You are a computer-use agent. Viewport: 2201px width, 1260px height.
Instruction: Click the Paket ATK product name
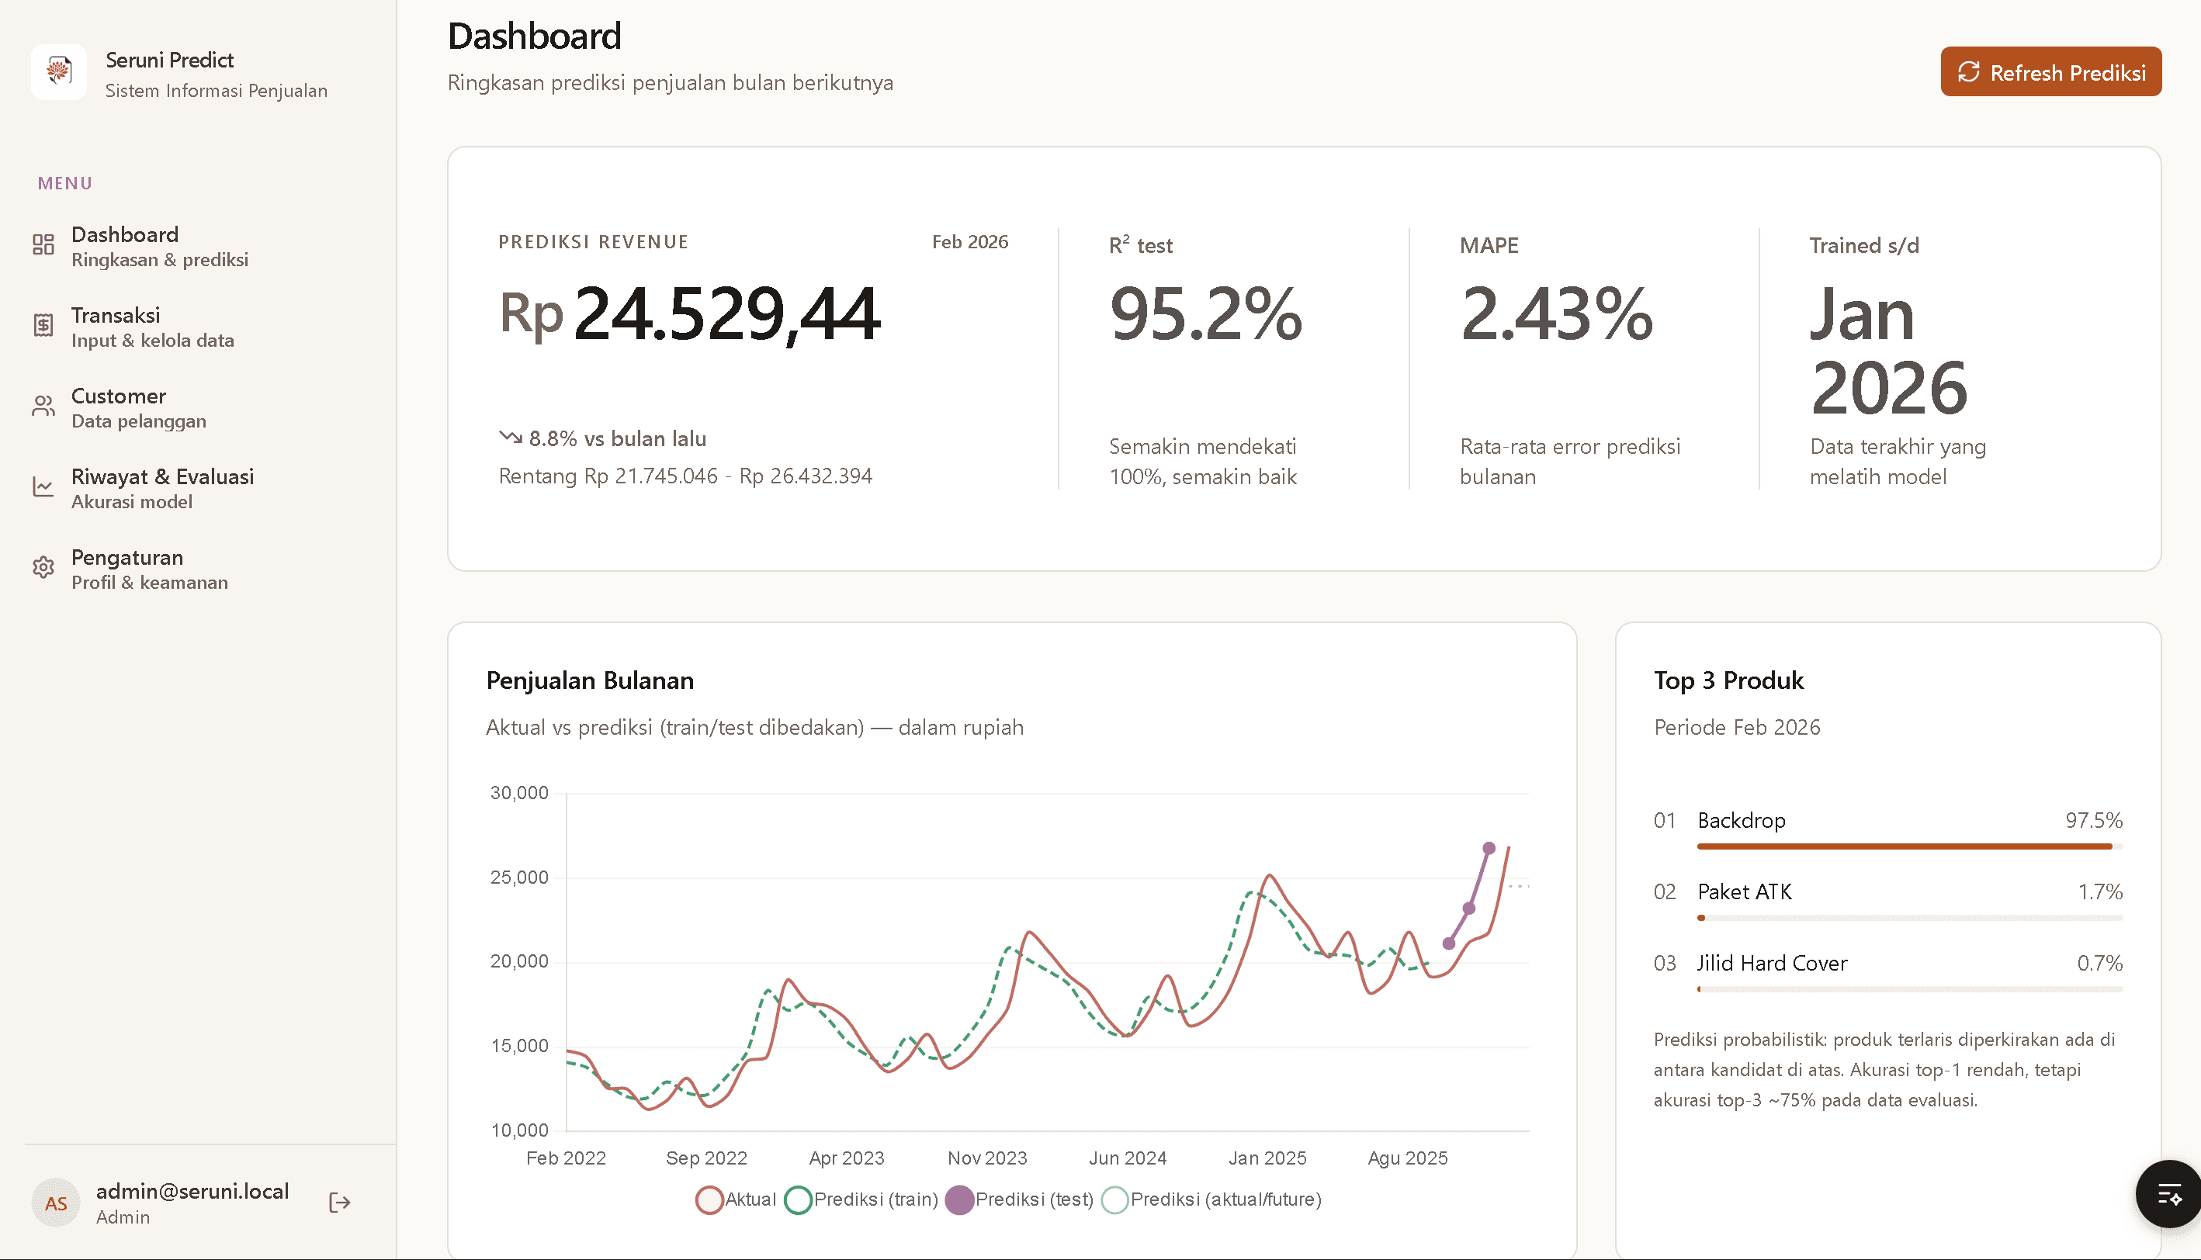tap(1744, 891)
